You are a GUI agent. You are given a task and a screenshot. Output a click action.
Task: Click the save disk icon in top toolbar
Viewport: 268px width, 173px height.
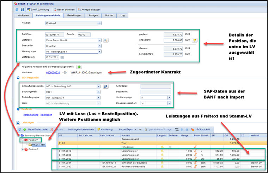(x=22, y=9)
